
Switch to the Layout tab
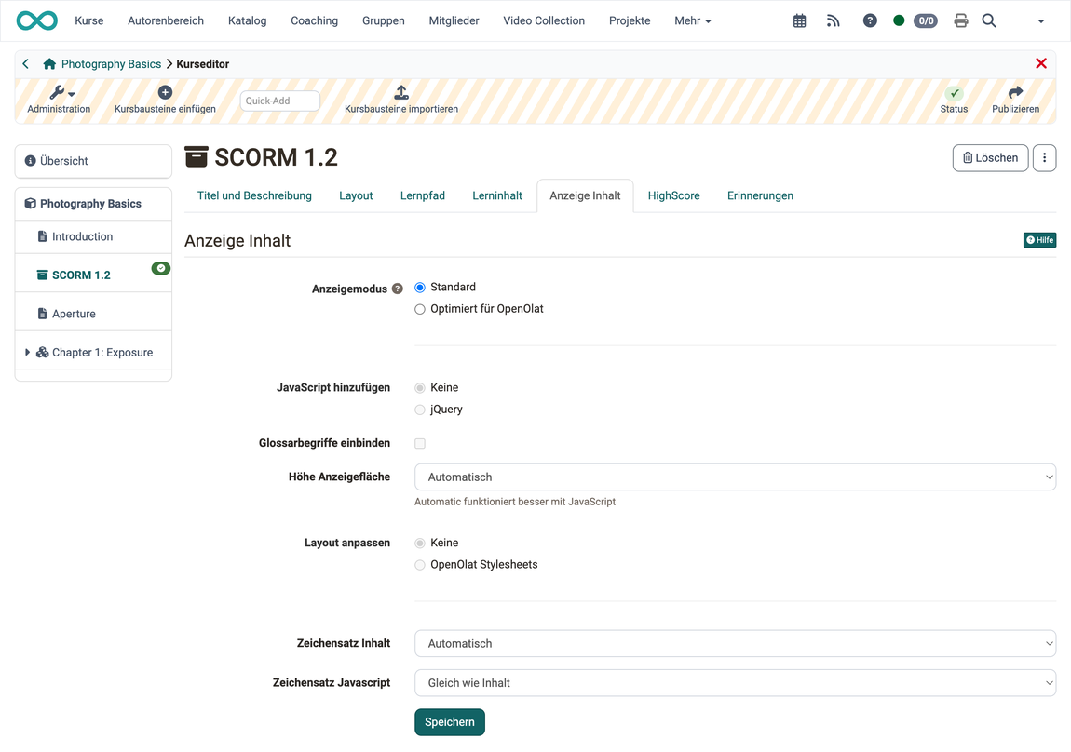click(x=356, y=195)
